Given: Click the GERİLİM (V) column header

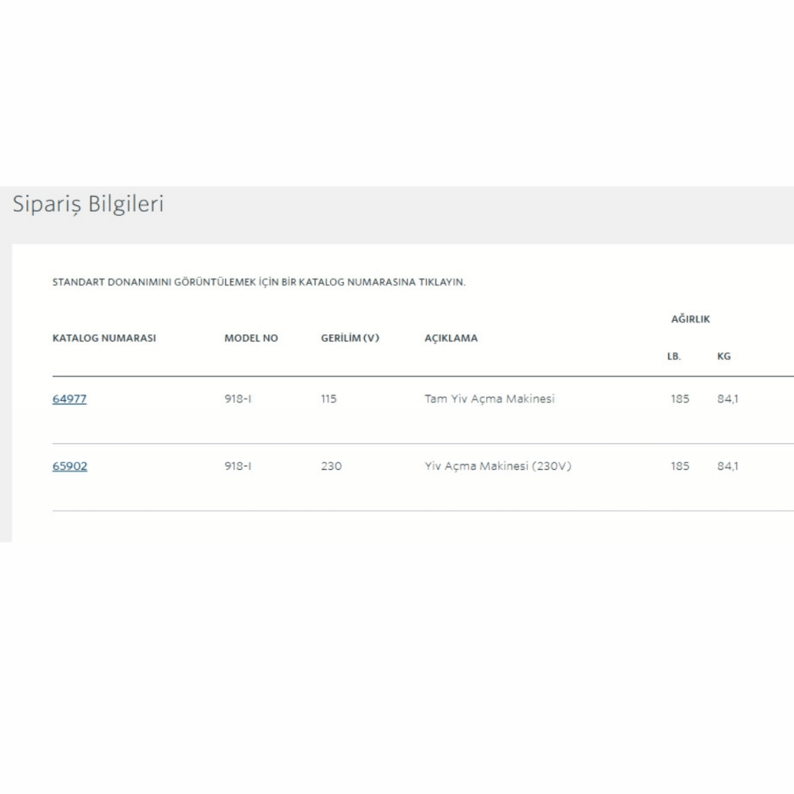Looking at the screenshot, I should point(350,338).
